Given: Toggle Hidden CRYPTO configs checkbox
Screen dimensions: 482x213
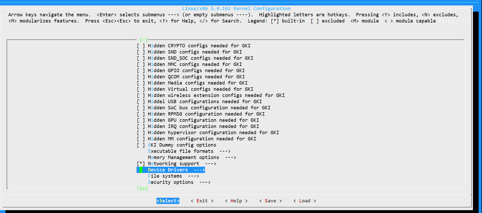Looking at the screenshot, I should click(x=141, y=46).
